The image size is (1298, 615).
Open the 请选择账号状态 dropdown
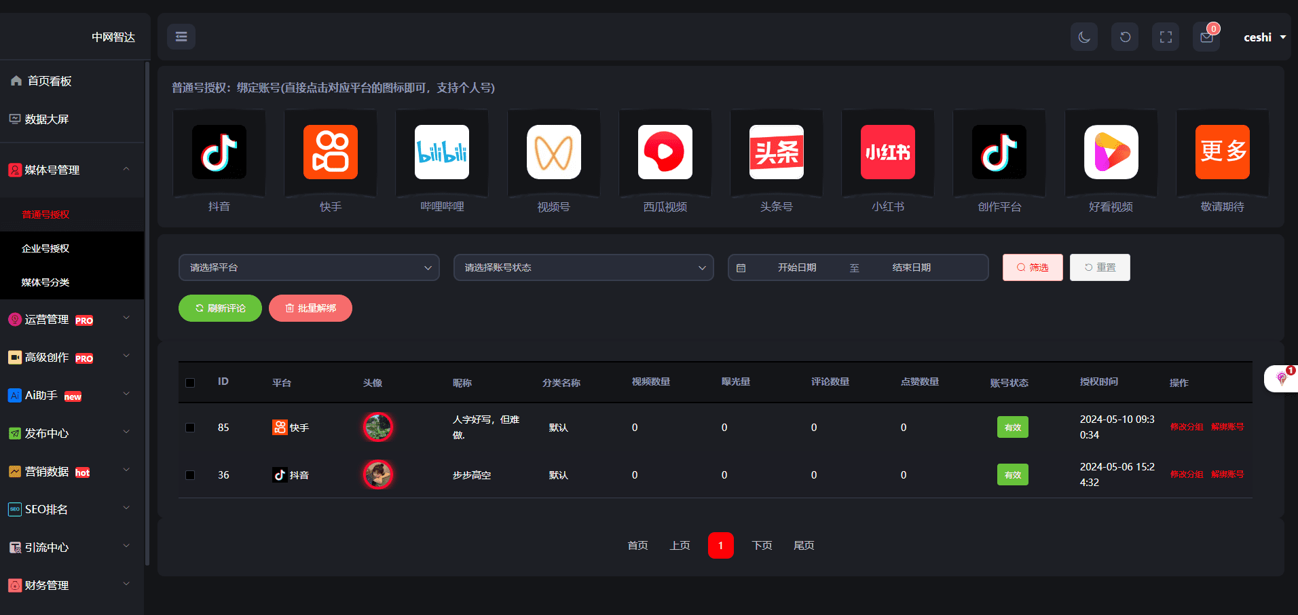point(583,267)
